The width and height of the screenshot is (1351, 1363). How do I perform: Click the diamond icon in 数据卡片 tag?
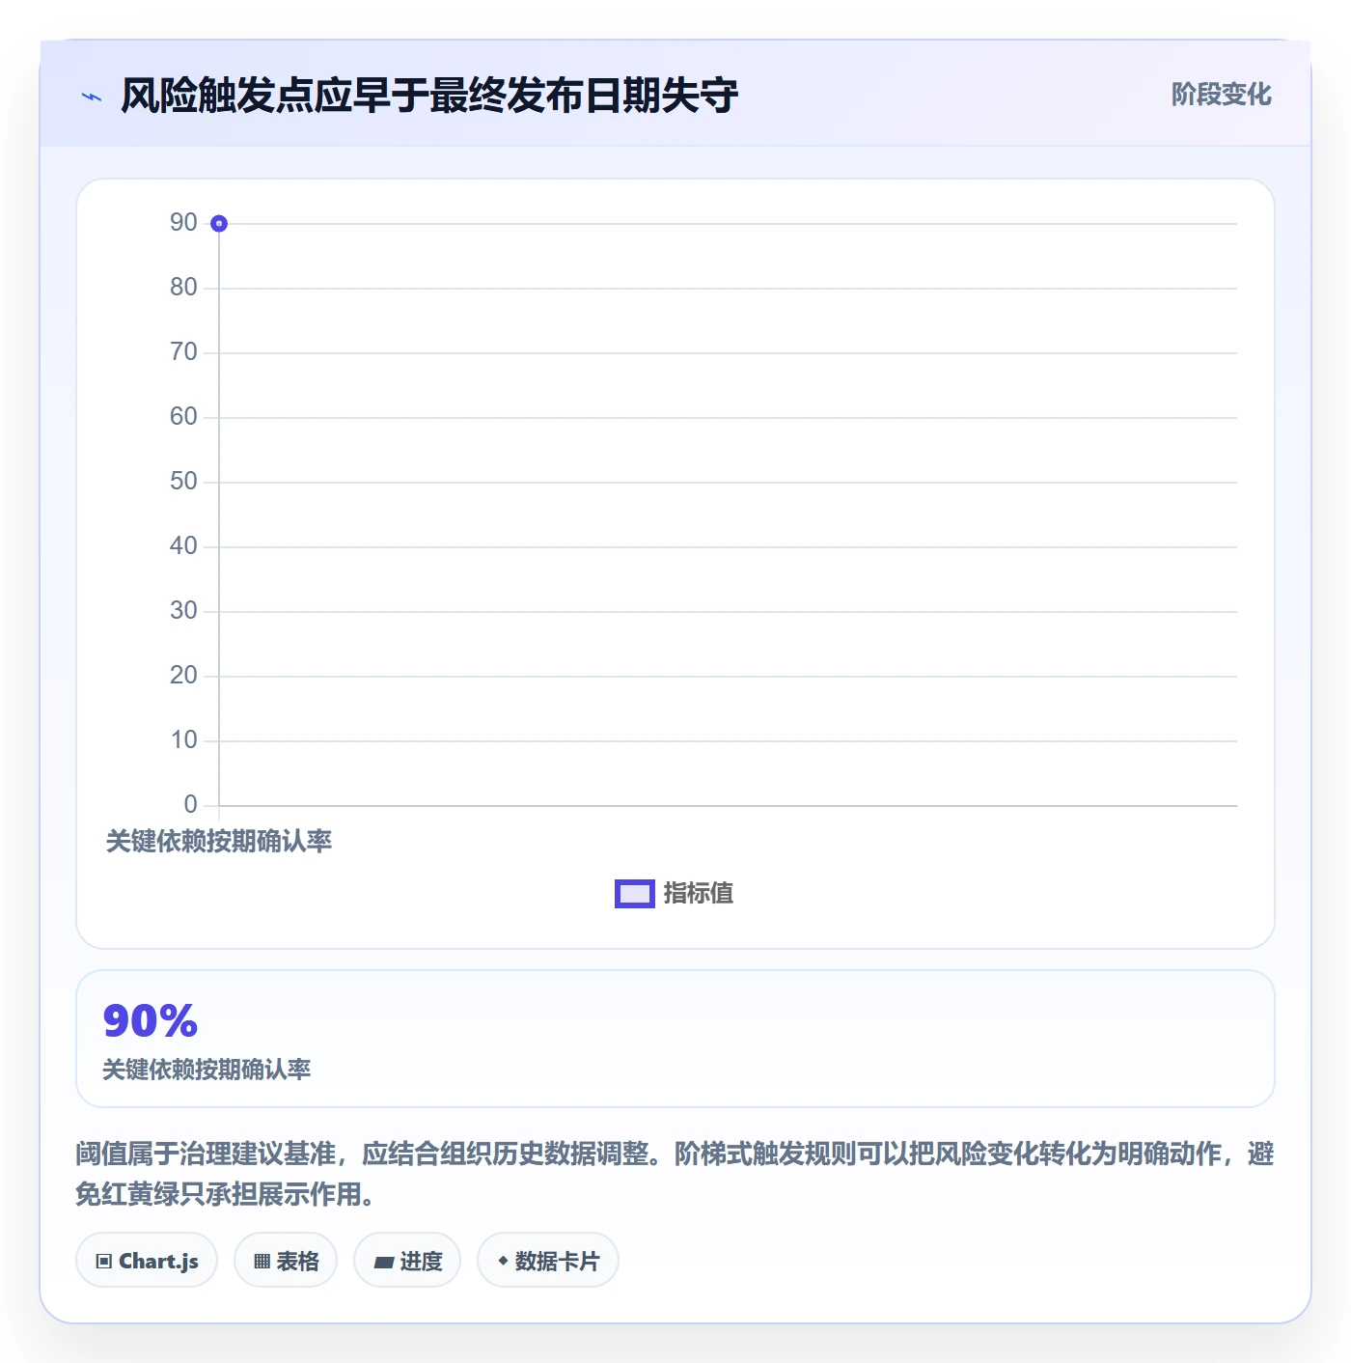(x=503, y=1261)
